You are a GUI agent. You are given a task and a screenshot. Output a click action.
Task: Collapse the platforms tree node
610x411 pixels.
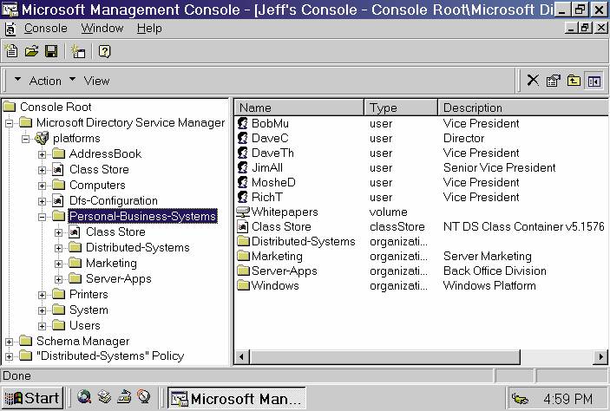(x=25, y=140)
